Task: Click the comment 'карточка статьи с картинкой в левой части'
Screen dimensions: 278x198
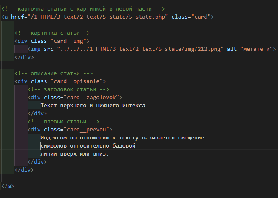Action: [83, 8]
